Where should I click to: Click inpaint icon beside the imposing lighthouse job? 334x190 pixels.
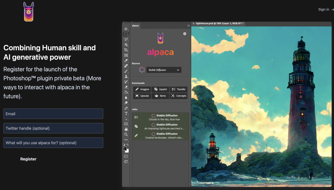(136, 126)
